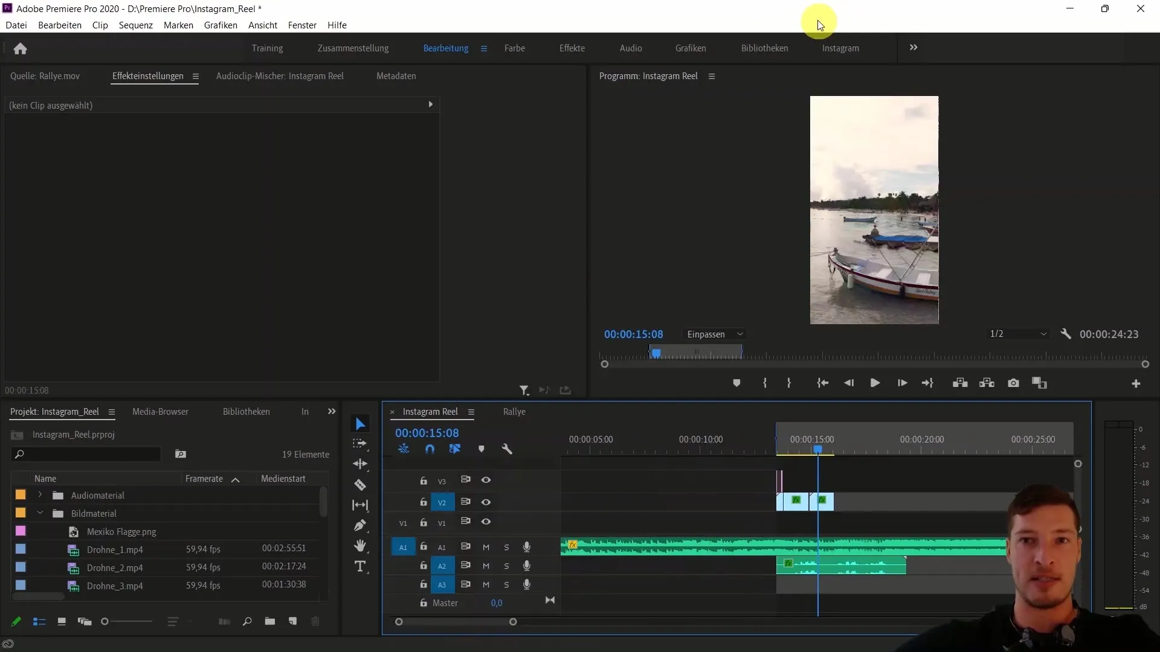
Task: Select the Razor tool
Action: pos(360,485)
